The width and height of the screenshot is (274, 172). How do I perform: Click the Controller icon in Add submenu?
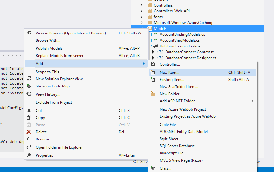153,64
